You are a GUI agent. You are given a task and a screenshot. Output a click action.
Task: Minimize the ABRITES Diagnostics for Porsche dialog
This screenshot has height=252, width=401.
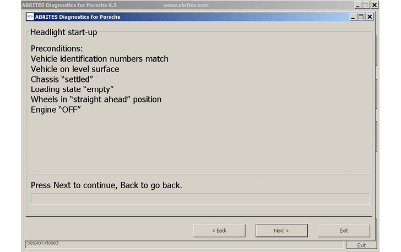(x=353, y=17)
